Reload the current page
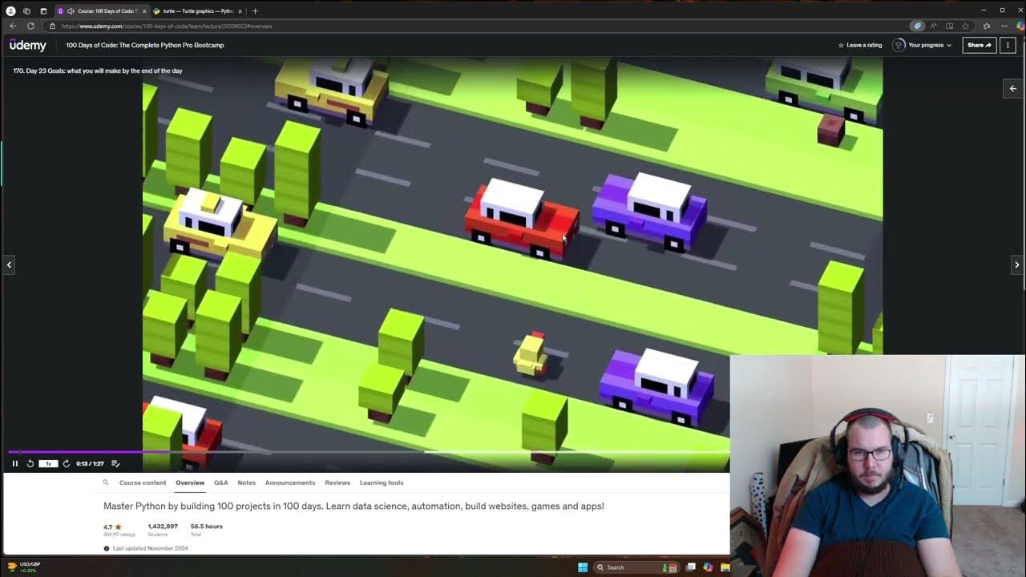The width and height of the screenshot is (1026, 577). (30, 26)
